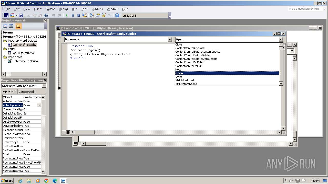Click the Cut scissors icon

(x=28, y=15)
